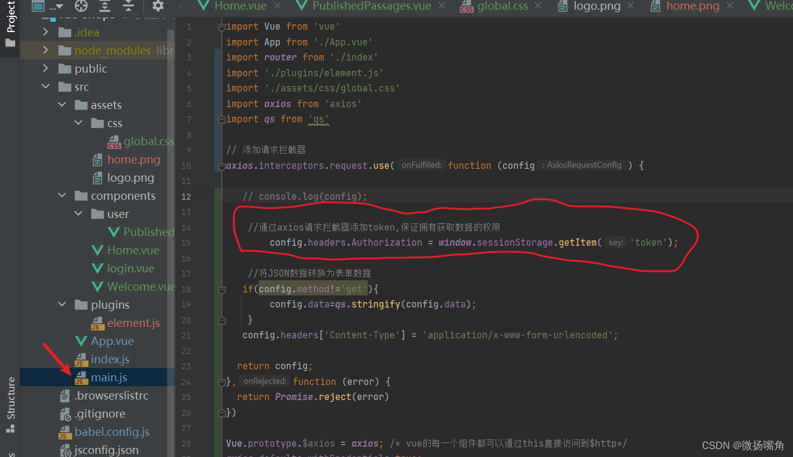Expand the public folder
The width and height of the screenshot is (793, 457).
click(x=46, y=68)
